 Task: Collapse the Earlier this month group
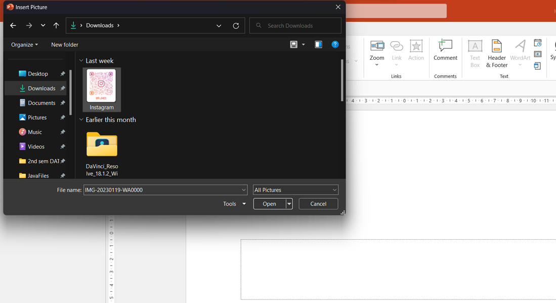[81, 120]
